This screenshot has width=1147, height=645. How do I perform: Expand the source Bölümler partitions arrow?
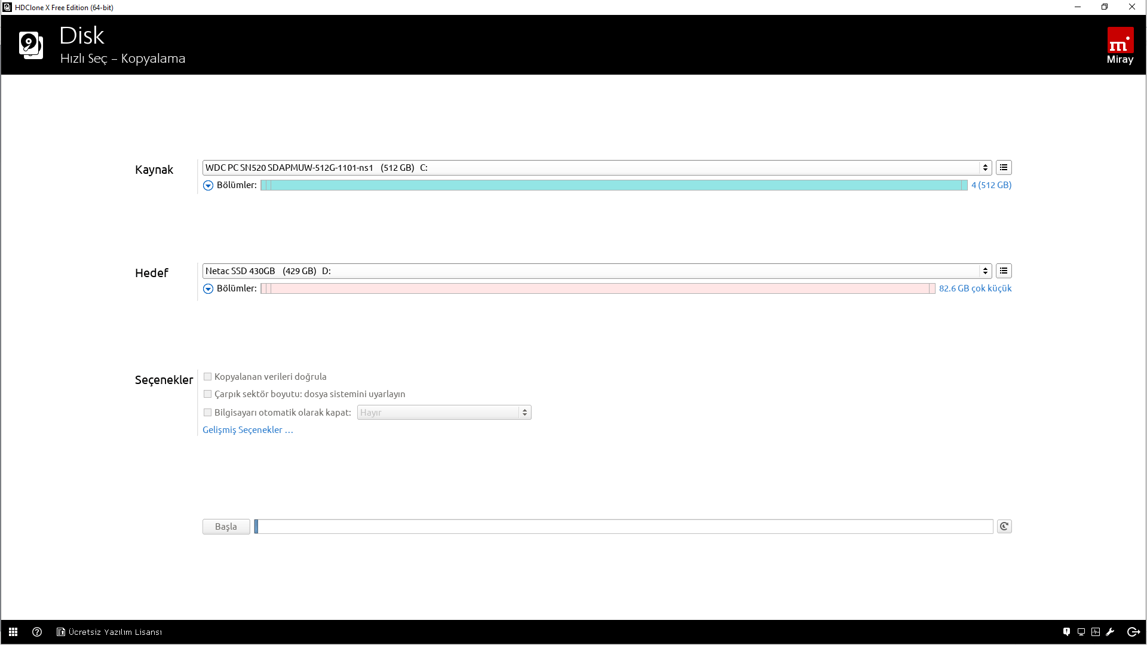point(208,186)
